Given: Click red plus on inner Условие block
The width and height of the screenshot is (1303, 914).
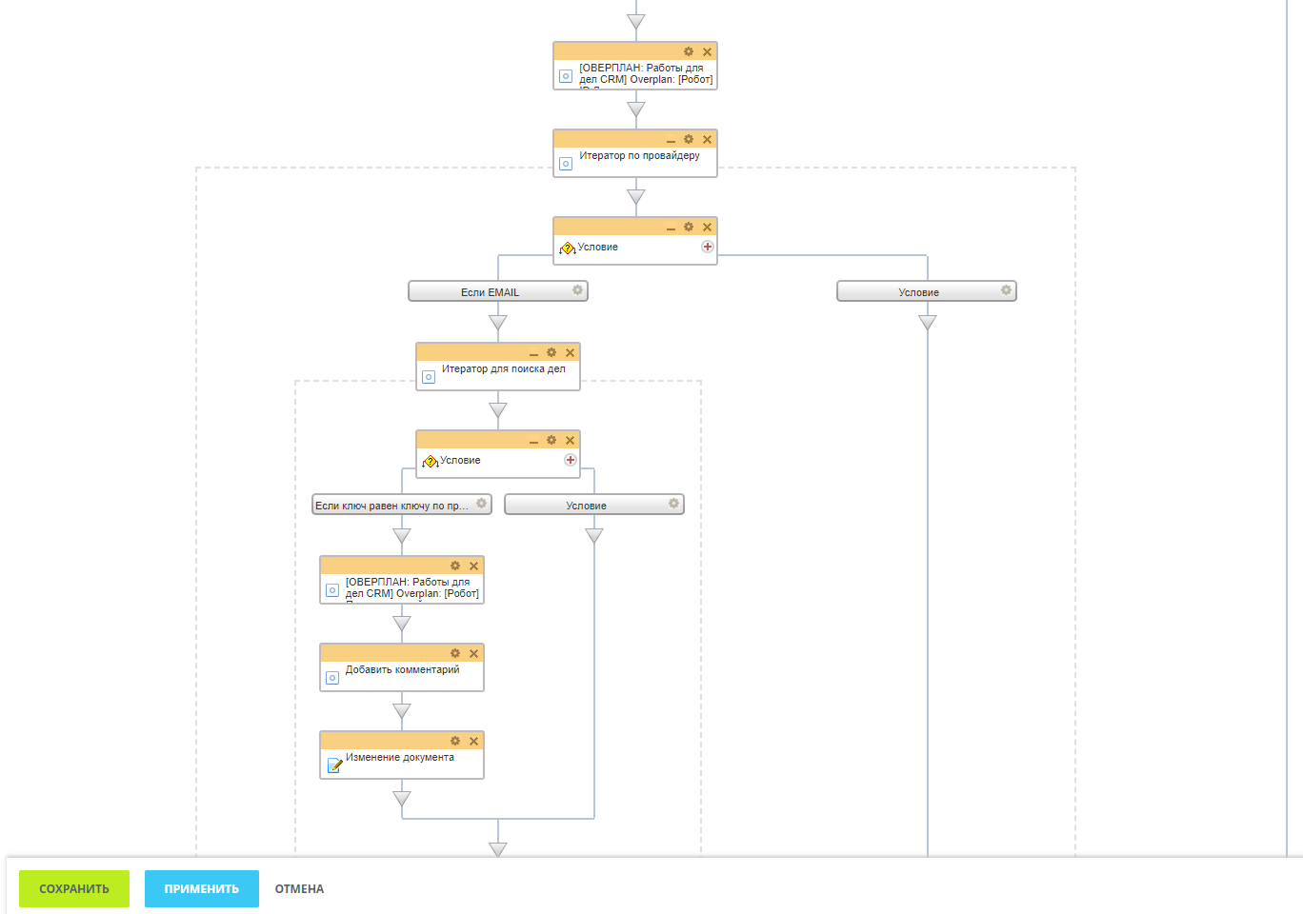Looking at the screenshot, I should click(x=571, y=459).
